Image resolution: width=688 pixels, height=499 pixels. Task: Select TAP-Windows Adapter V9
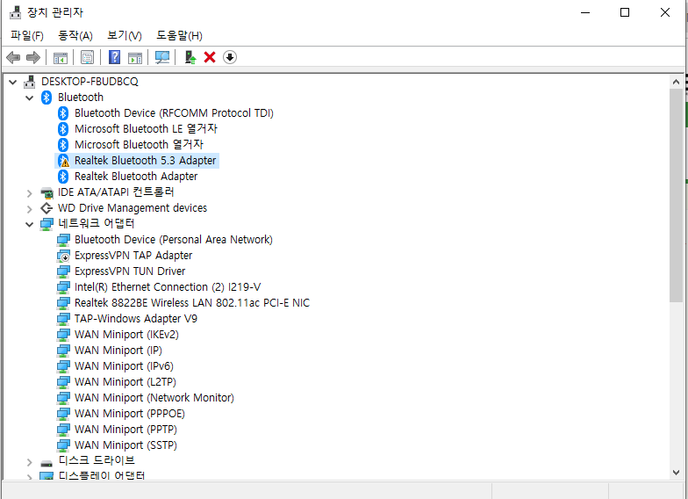pos(135,318)
